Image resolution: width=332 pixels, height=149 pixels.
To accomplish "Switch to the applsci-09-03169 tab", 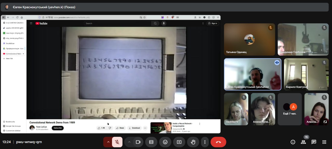I will click(x=13, y=28).
